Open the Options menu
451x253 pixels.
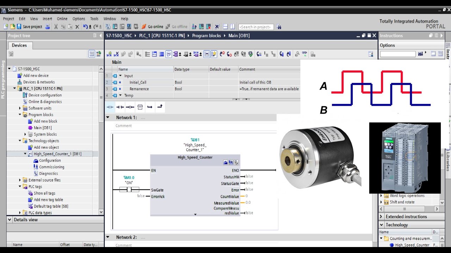pos(79,19)
